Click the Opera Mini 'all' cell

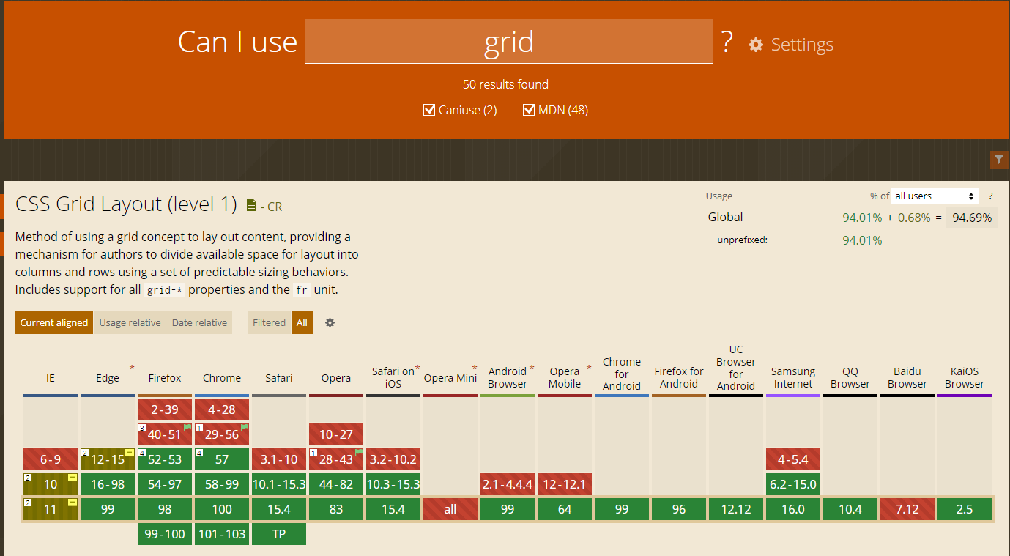450,509
